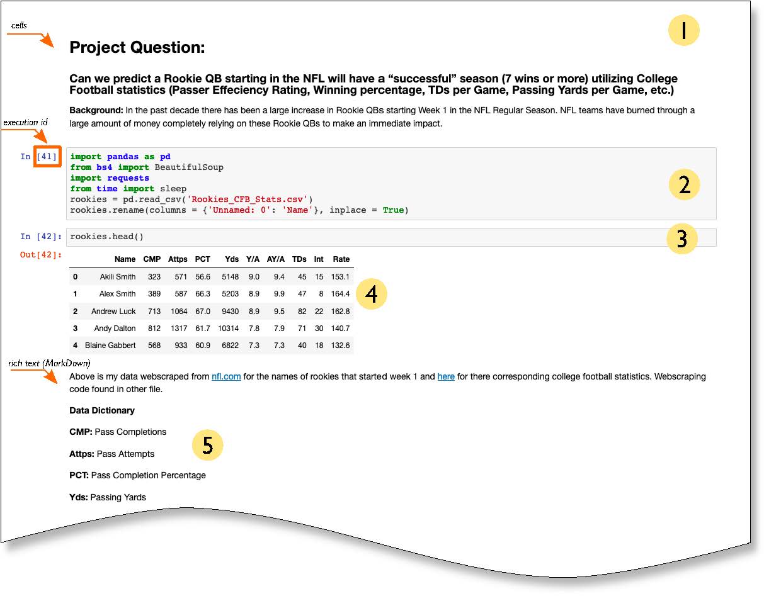The width and height of the screenshot is (764, 596).
Task: Select the 'Andrew Luck' table cell
Action: click(x=113, y=312)
